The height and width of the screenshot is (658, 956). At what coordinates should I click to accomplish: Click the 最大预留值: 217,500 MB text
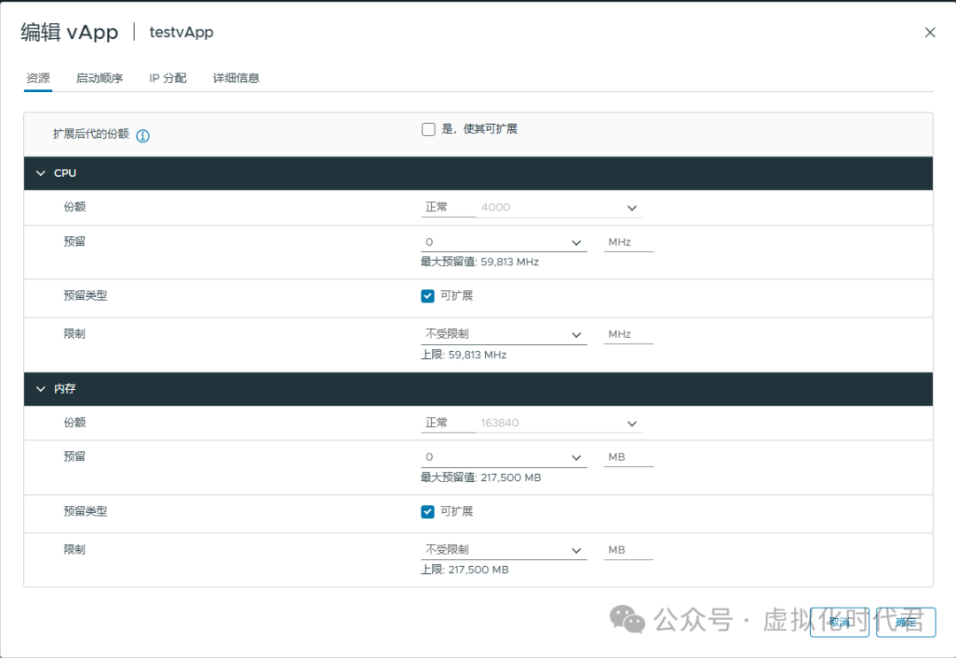pyautogui.click(x=481, y=478)
